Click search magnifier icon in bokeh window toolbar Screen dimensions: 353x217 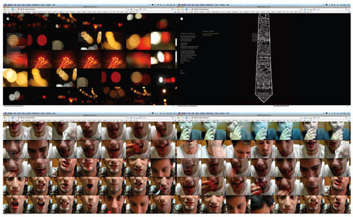coord(172,9)
